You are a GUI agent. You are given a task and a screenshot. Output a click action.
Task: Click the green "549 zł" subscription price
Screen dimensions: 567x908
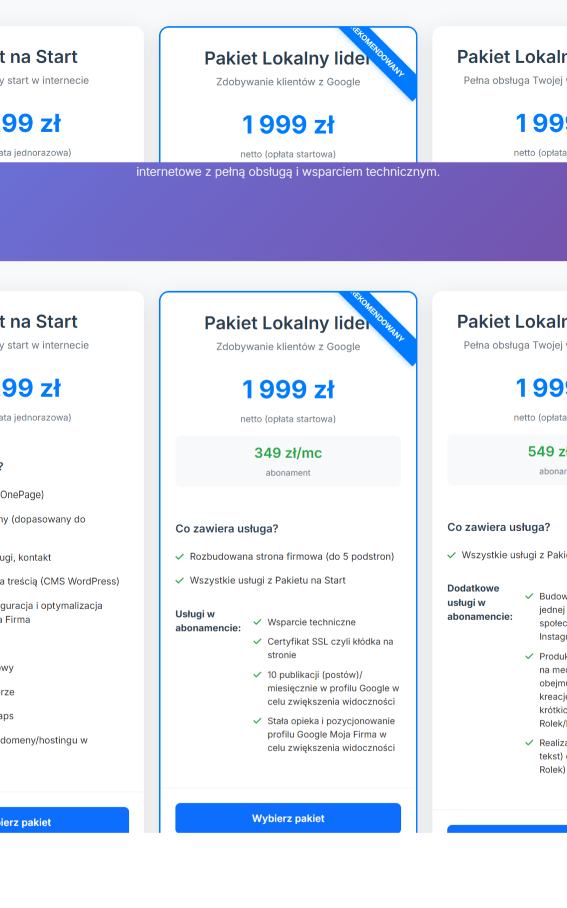click(547, 451)
